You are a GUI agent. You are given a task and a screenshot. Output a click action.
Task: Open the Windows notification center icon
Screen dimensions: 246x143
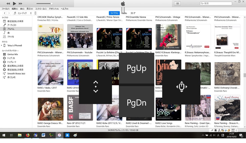(x=241, y=135)
